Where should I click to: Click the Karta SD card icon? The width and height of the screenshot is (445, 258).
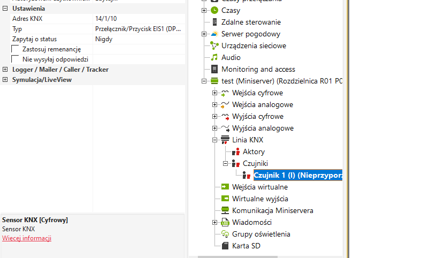(225, 246)
